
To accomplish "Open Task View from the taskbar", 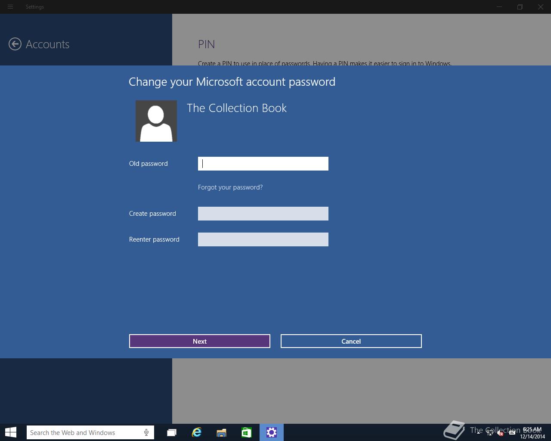I will 172,432.
